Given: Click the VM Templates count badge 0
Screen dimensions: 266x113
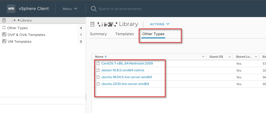Looking at the screenshot, I should pyautogui.click(x=81, y=41).
